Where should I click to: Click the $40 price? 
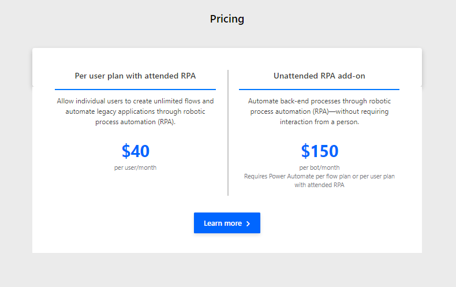[x=136, y=151]
